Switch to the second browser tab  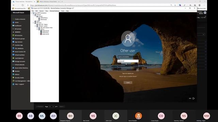coord(48,2)
